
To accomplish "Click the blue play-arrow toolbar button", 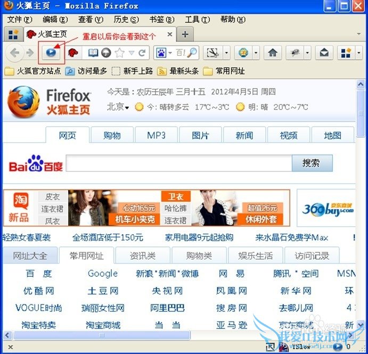I will coord(51,53).
